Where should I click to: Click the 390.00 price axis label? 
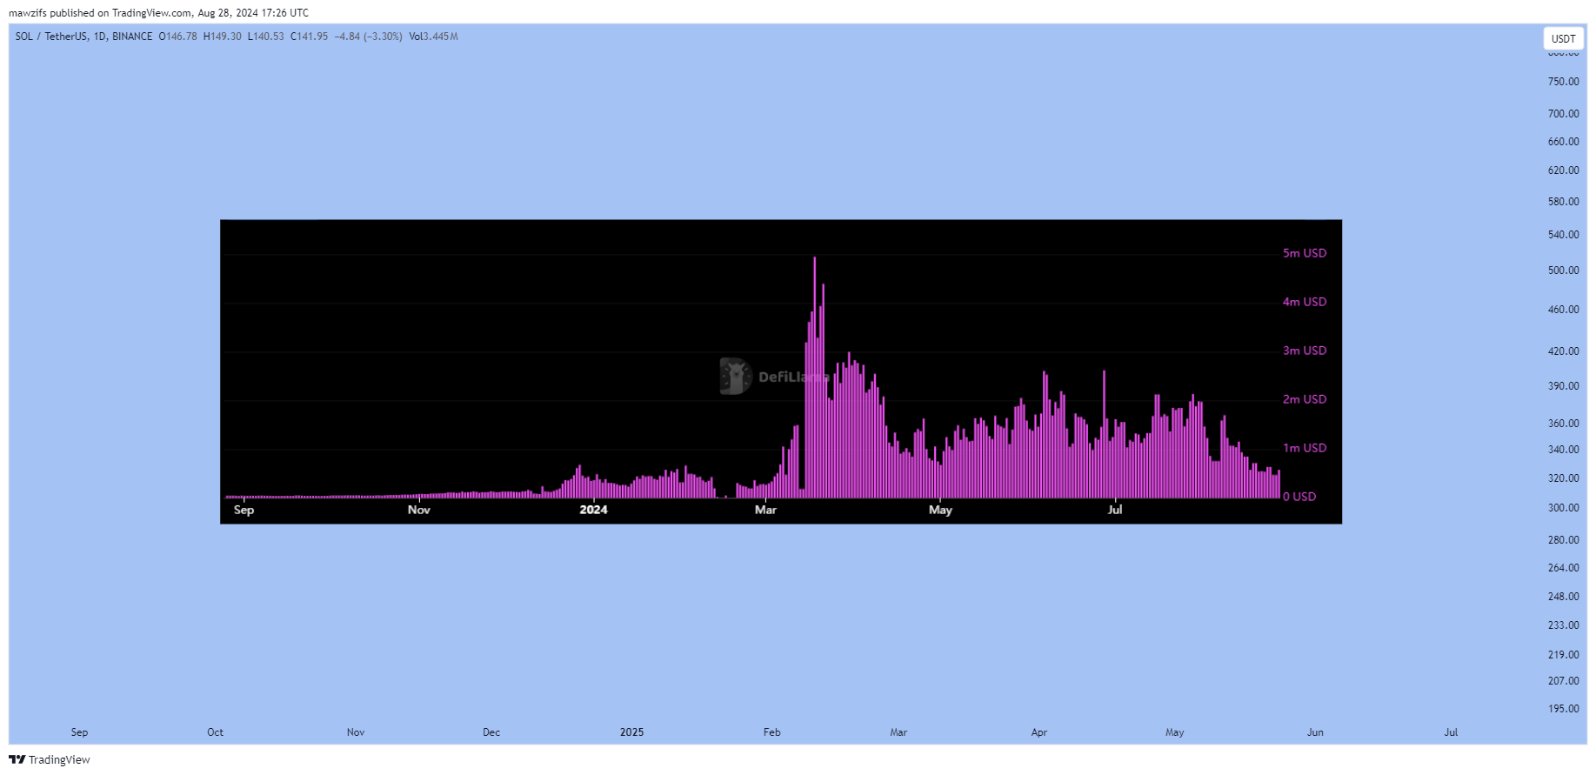click(1563, 386)
